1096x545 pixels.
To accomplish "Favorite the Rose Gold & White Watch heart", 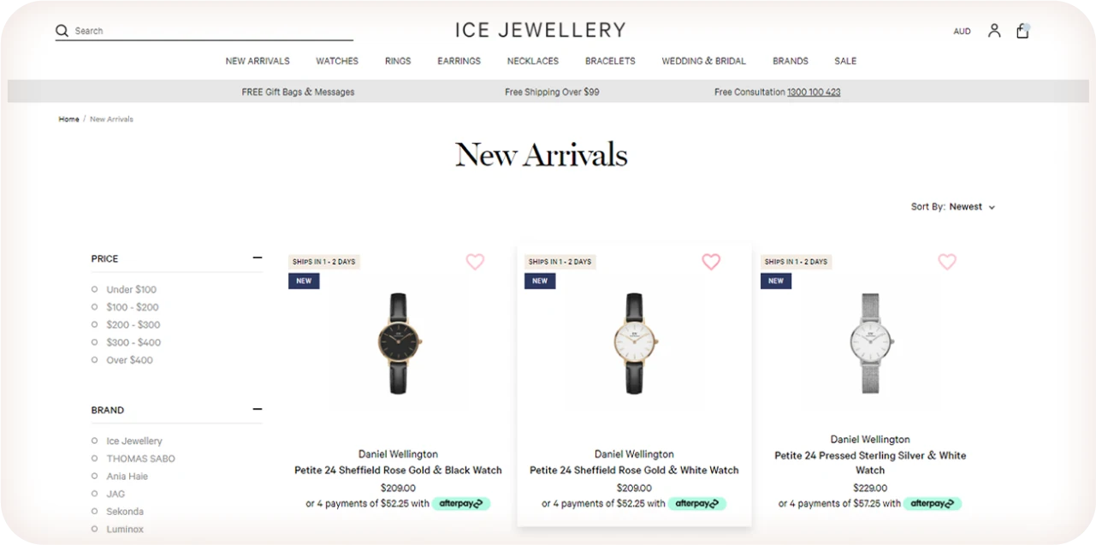I will click(x=711, y=262).
